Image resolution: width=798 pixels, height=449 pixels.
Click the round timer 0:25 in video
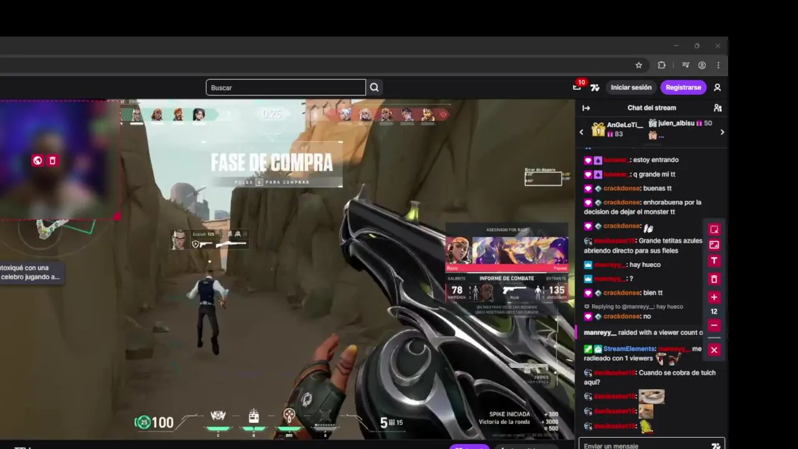tap(272, 114)
